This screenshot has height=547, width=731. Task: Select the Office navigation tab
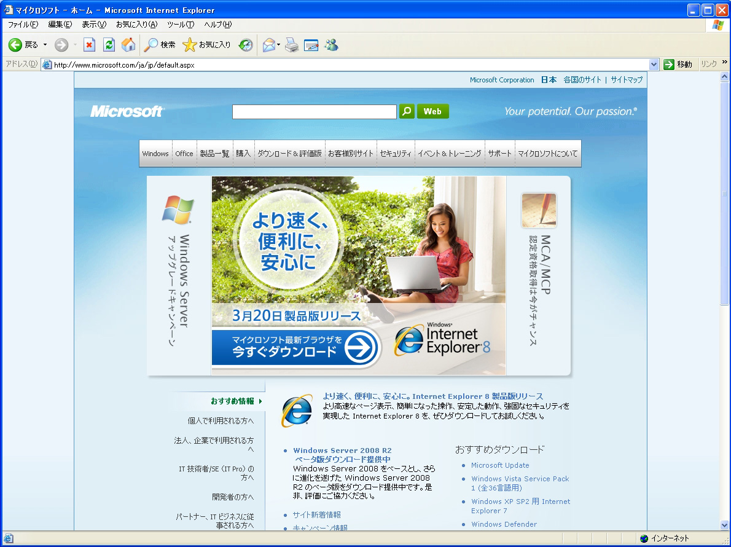pyautogui.click(x=184, y=154)
